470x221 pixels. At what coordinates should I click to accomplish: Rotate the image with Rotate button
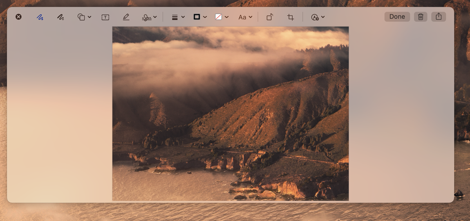tap(270, 17)
